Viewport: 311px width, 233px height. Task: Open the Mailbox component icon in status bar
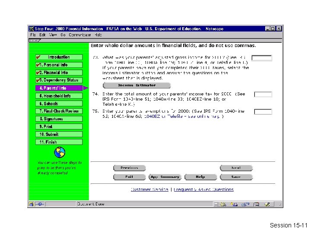tap(234, 204)
